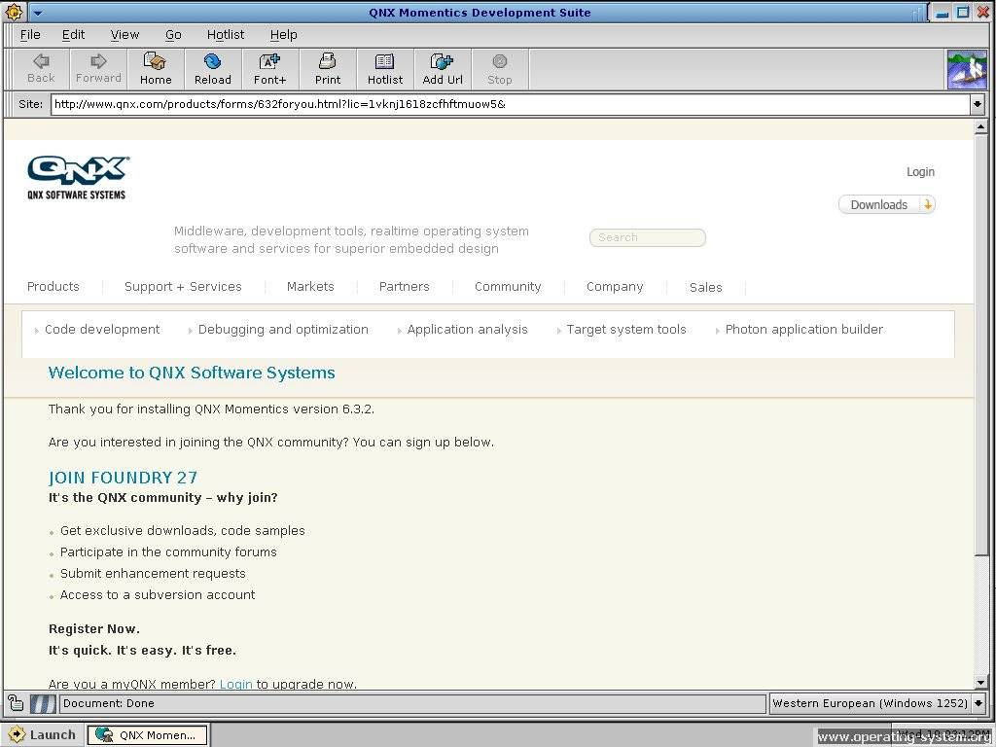Open the Markets navigation item

point(310,287)
